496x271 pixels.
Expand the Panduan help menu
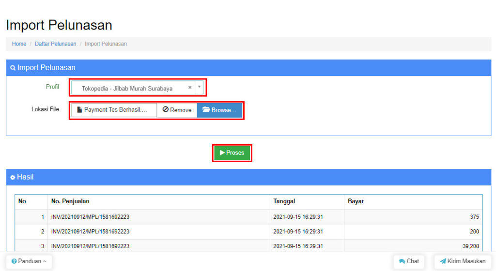pyautogui.click(x=29, y=261)
